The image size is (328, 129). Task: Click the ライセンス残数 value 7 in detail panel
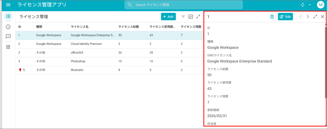(x=208, y=102)
